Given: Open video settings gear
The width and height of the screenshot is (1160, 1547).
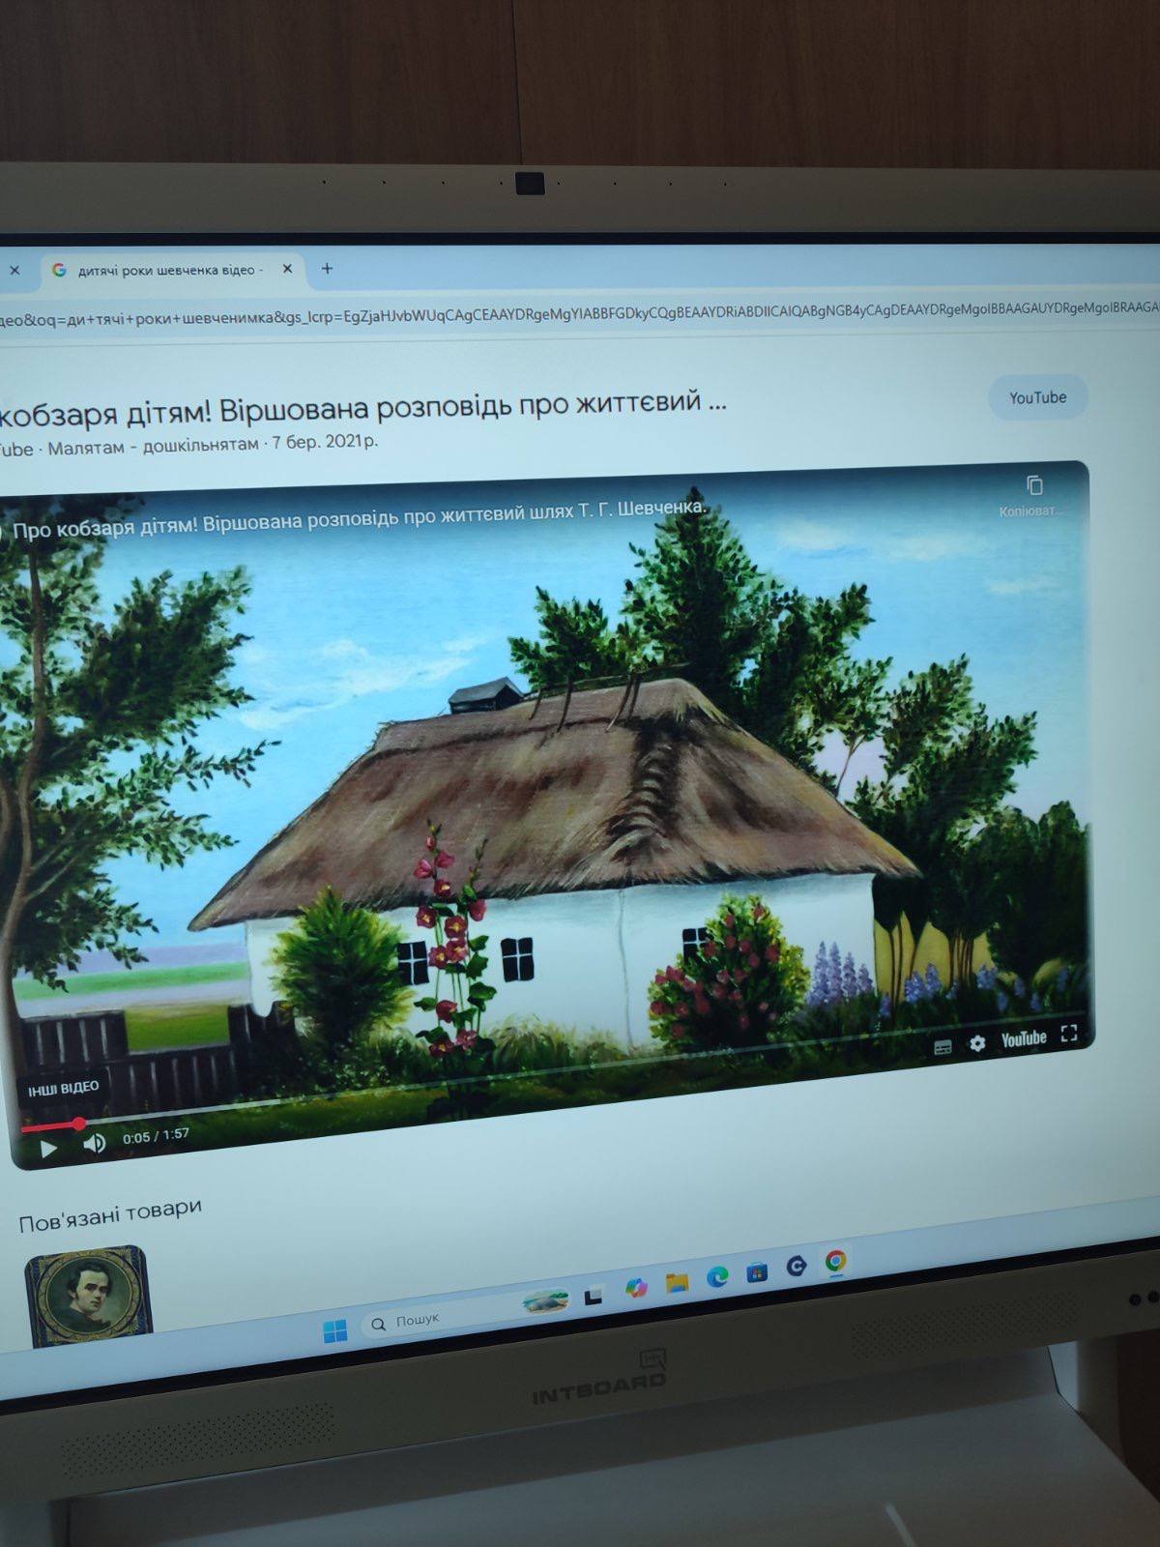Looking at the screenshot, I should pos(977,1044).
